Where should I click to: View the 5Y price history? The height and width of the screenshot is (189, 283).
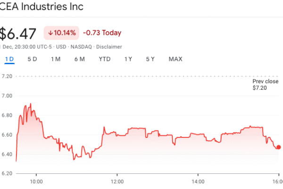(150, 59)
